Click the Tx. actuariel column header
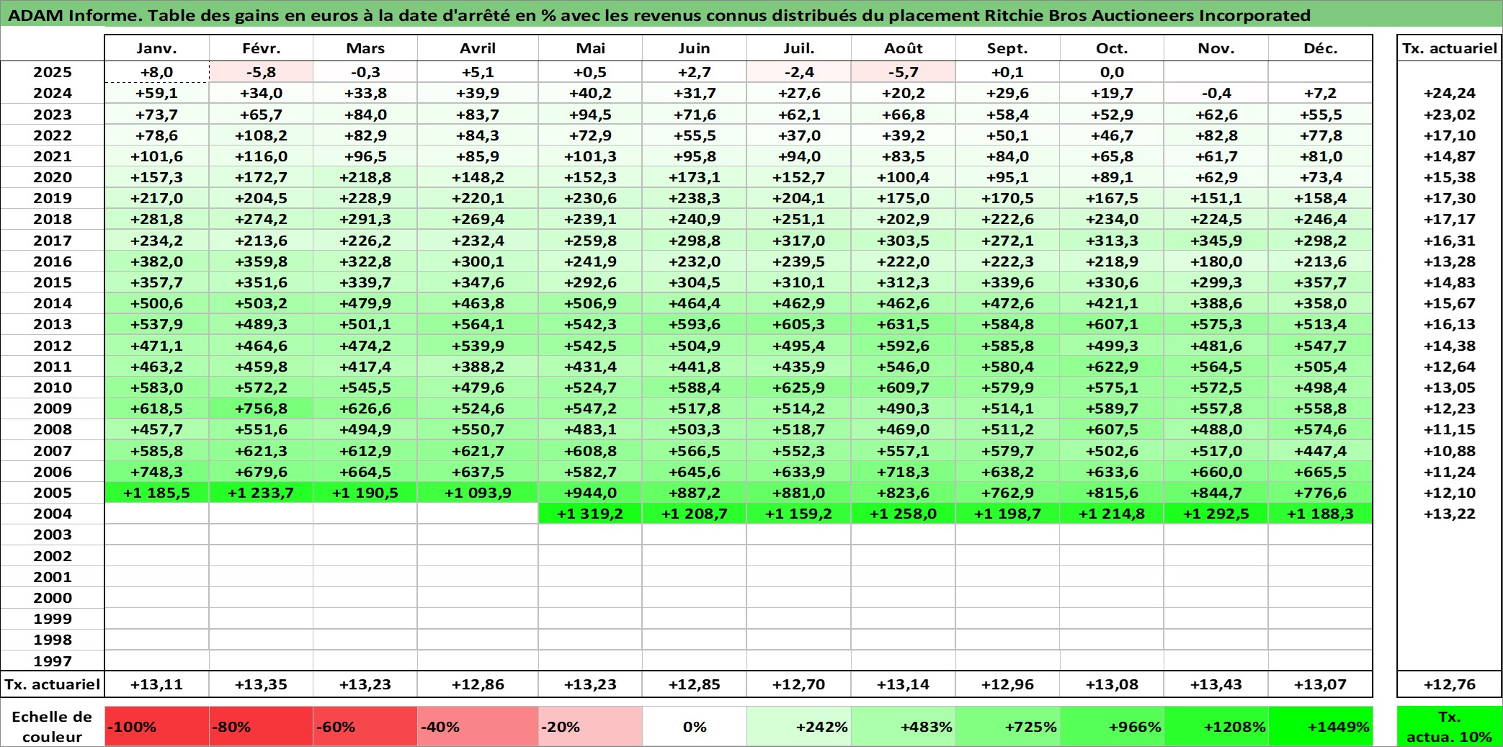This screenshot has width=1503, height=747. point(1450,48)
